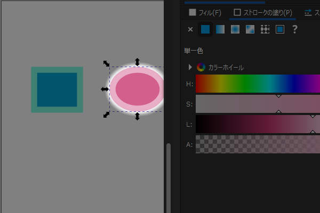Viewport: 320px width, 213px height.
Task: Choose the swatch paint icon
Action: (279, 30)
